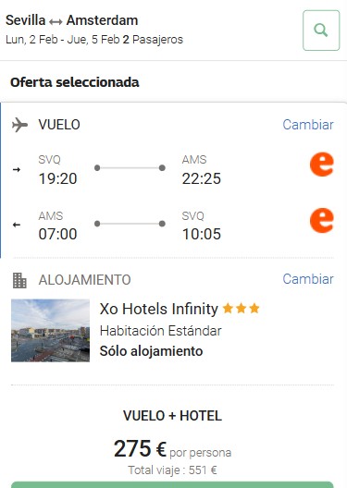This screenshot has height=488, width=347.
Task: Select the Xo Hotels Infinity hotel name
Action: coord(159,309)
